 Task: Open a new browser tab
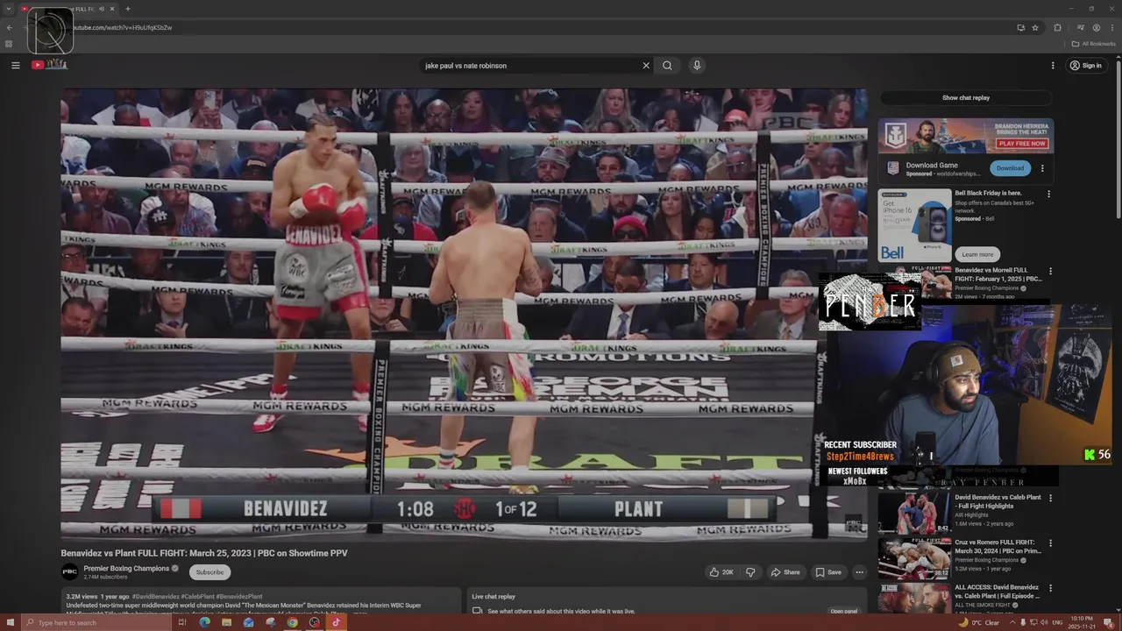coord(128,9)
